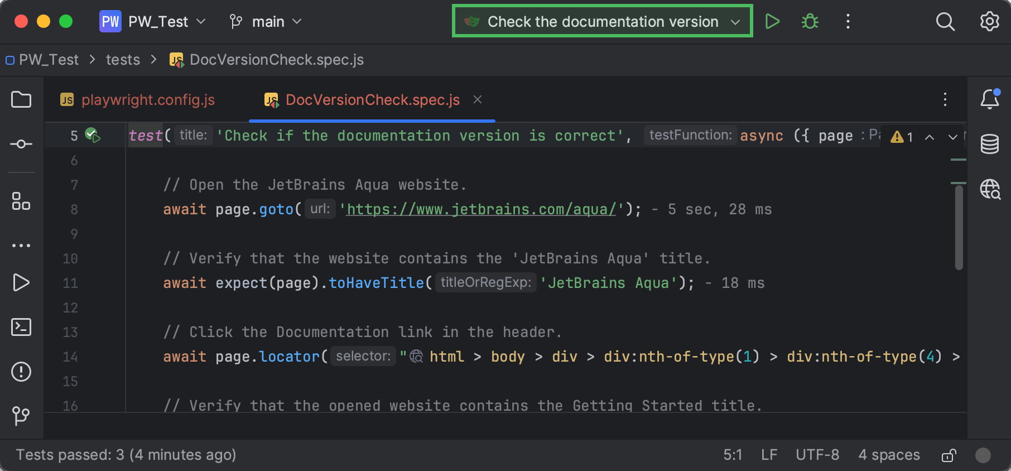1011x471 pixels.
Task: Open Search Everywhere magnifier
Action: (x=945, y=22)
